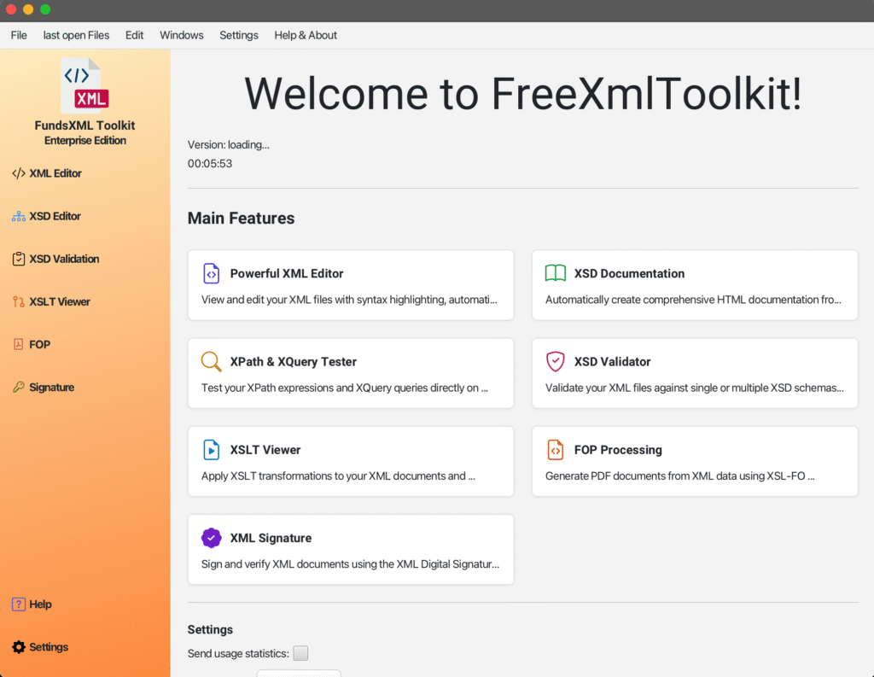
Task: Open the XSD Documentation feature card
Action: click(695, 285)
